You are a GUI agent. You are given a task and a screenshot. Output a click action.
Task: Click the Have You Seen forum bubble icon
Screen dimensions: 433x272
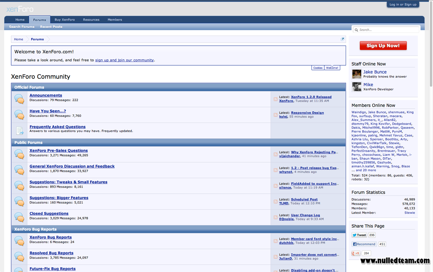(19, 115)
